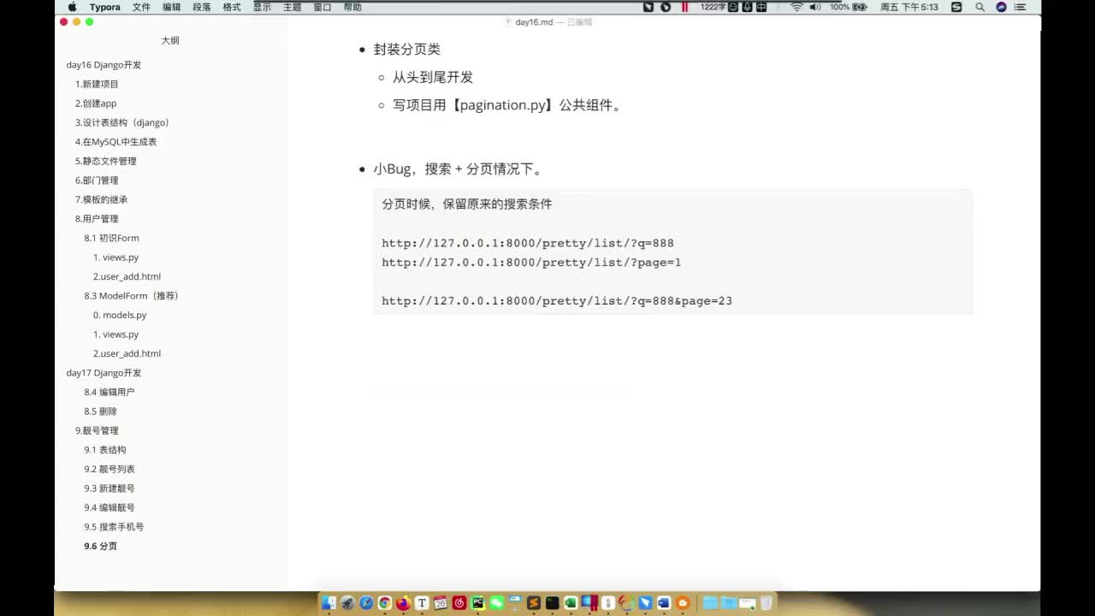Open the Apple menu
Viewport: 1095px width, 616px height.
[73, 7]
